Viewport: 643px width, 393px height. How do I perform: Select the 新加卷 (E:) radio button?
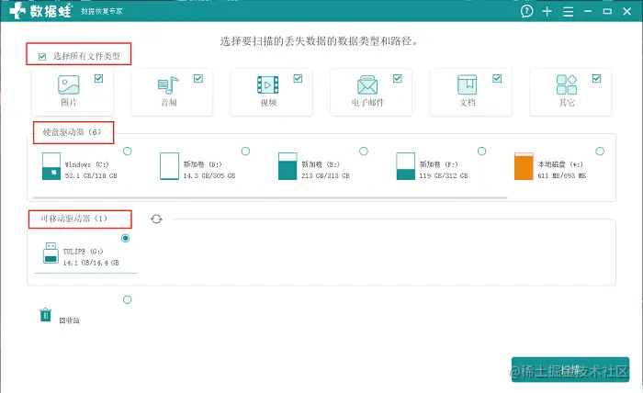(364, 152)
